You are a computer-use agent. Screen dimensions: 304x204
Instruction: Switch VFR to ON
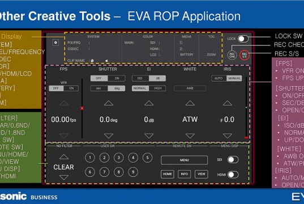[71, 88]
